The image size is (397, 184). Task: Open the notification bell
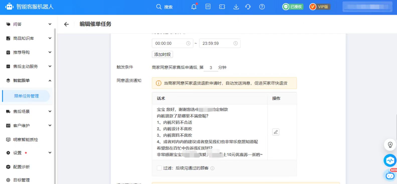click(194, 7)
